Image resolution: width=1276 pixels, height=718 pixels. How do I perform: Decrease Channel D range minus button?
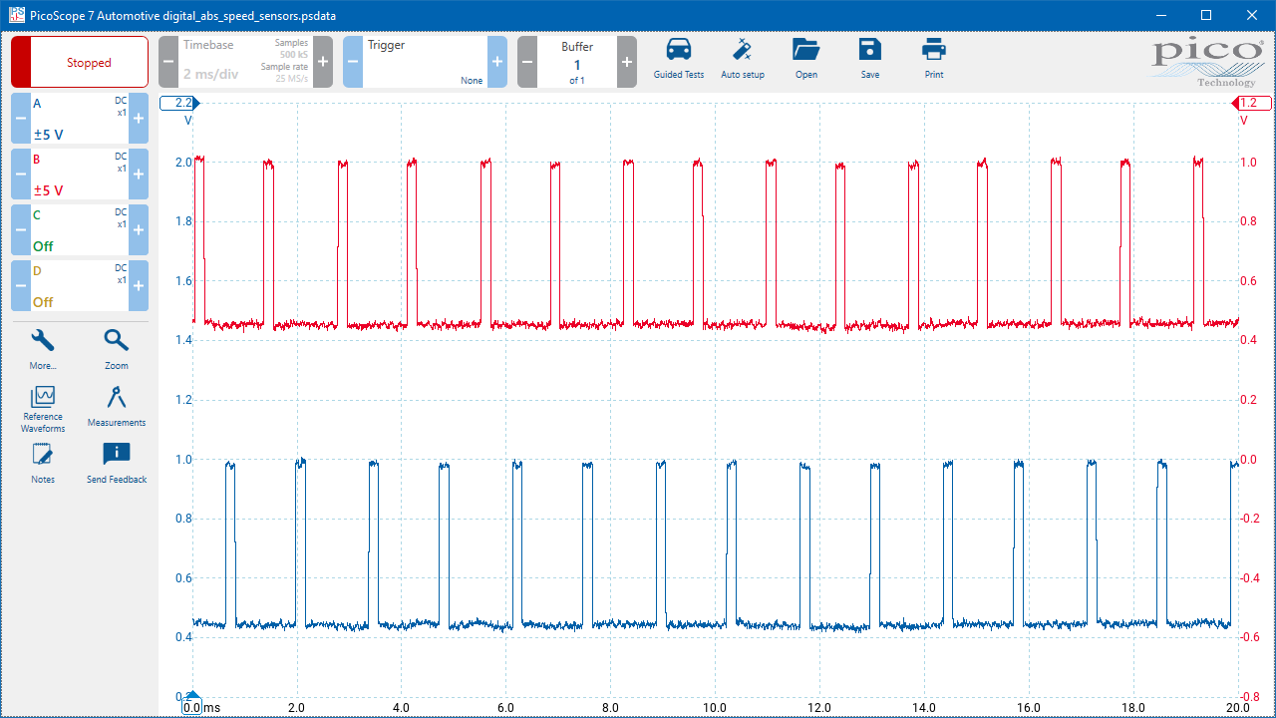click(x=21, y=286)
